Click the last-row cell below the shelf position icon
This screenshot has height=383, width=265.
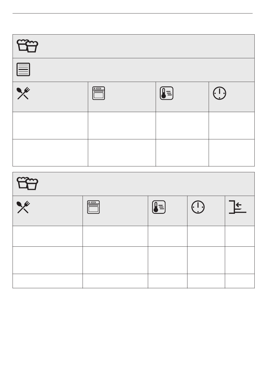240,281
